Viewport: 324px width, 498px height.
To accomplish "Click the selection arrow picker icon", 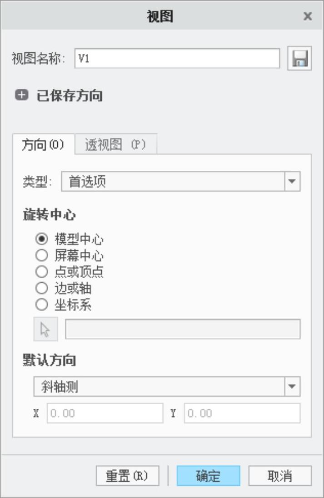I will click(46, 329).
